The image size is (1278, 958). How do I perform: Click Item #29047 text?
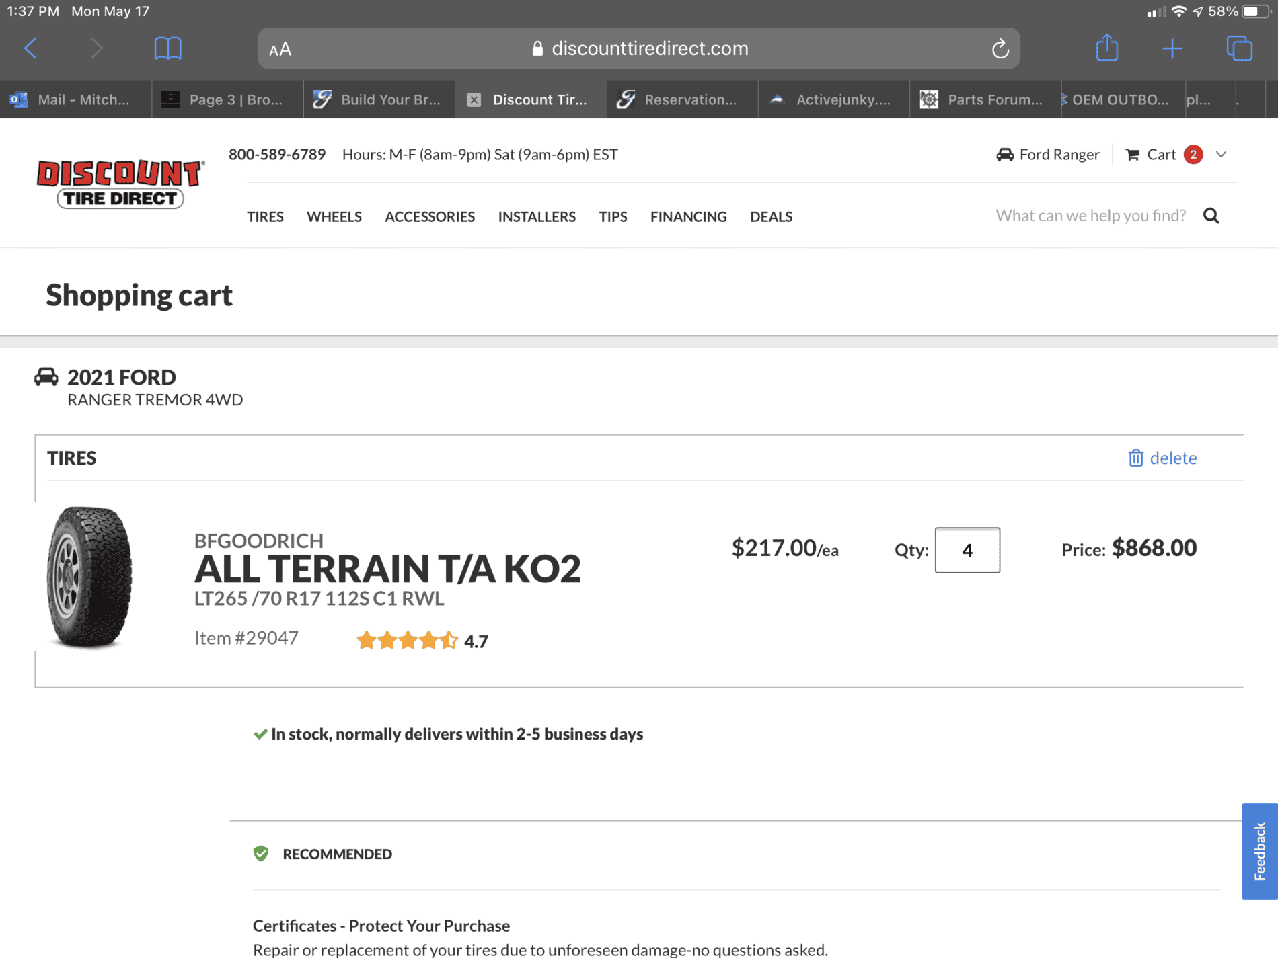click(246, 638)
